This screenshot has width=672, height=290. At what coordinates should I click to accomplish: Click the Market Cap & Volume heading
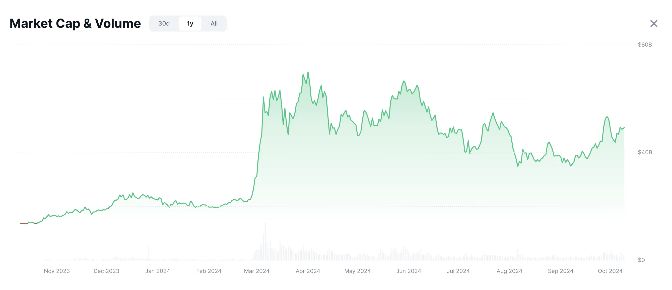click(75, 24)
